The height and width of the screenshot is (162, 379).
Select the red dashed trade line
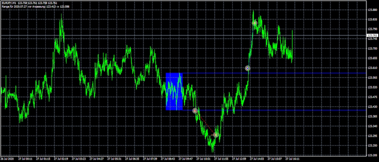tap(205, 123)
